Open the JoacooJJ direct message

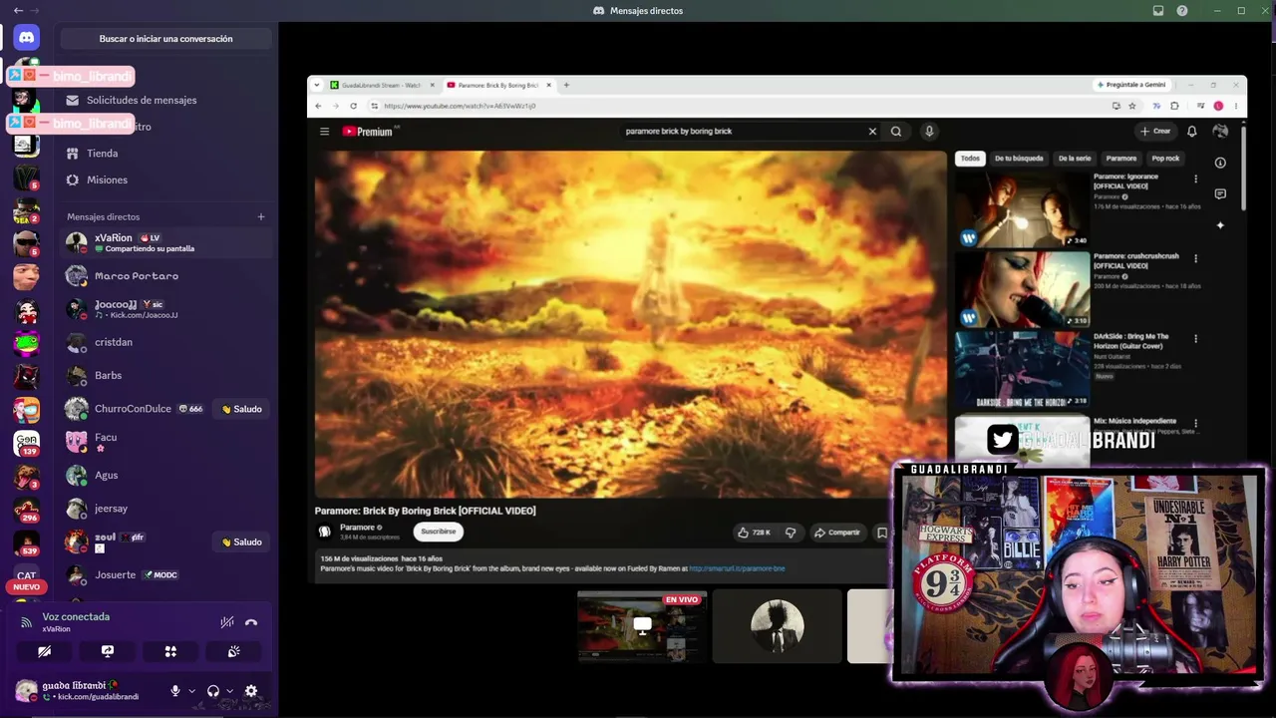click(x=165, y=309)
